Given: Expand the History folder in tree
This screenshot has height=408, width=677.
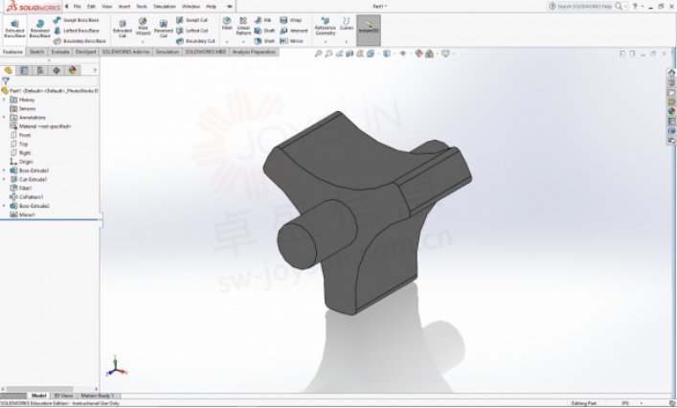Looking at the screenshot, I should 4,100.
